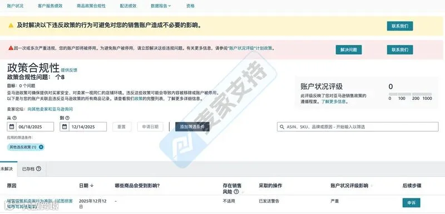Click the account health rating bar
Image resolution: width=445 pixels, height=214 pixels.
click(x=411, y=94)
